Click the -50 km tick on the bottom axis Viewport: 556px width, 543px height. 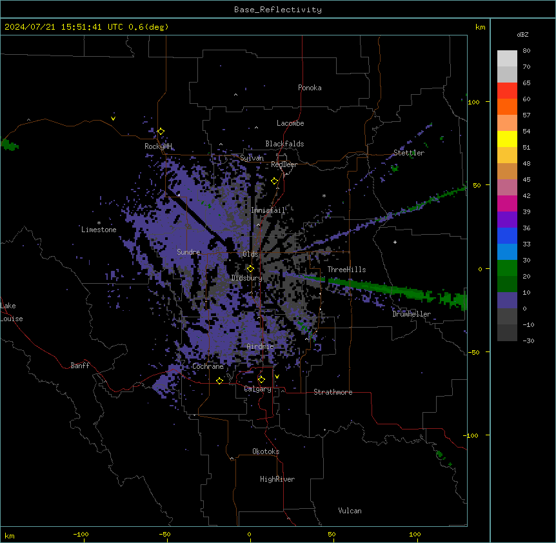pyautogui.click(x=164, y=534)
